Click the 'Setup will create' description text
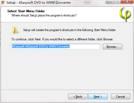 pyautogui.click(x=70, y=30)
